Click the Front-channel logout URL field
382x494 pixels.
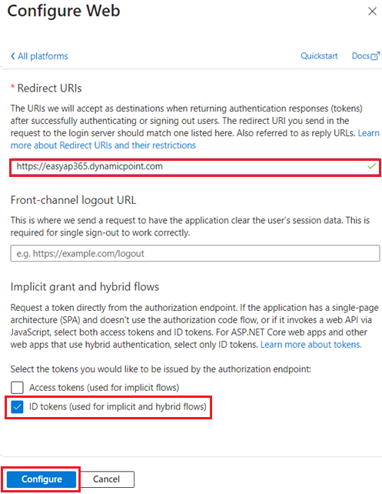(195, 253)
